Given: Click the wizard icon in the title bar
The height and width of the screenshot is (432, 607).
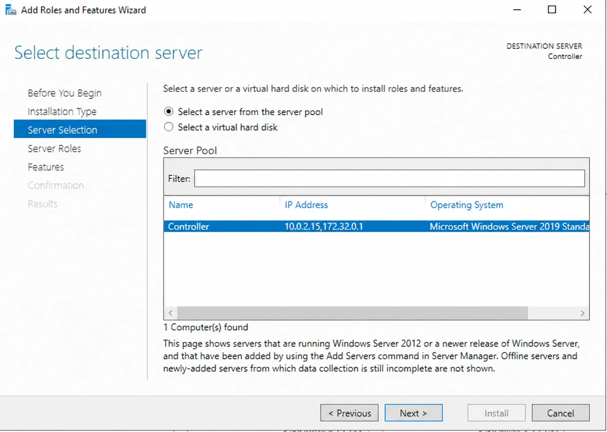Looking at the screenshot, I should point(11,10).
